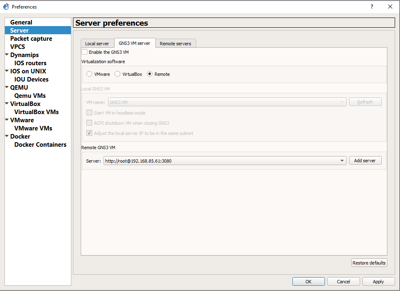This screenshot has height=291, width=400.
Task: Select Server in the preferences list
Action: (x=20, y=30)
